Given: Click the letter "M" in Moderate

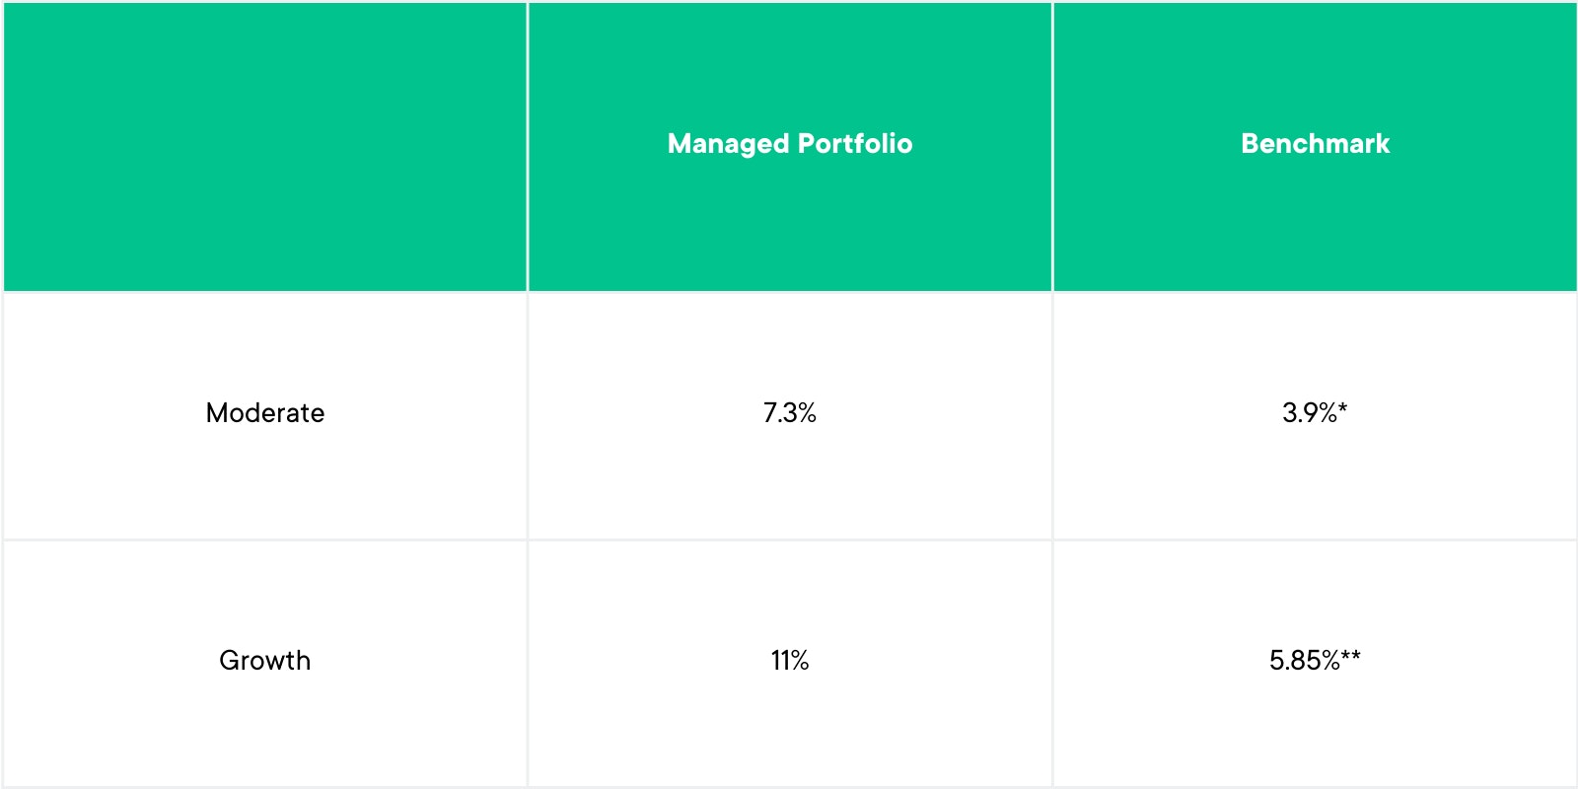Looking at the screenshot, I should [216, 413].
